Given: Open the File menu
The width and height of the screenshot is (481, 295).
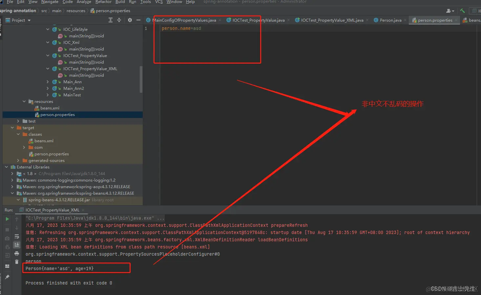Looking at the screenshot, I should tap(10, 2).
